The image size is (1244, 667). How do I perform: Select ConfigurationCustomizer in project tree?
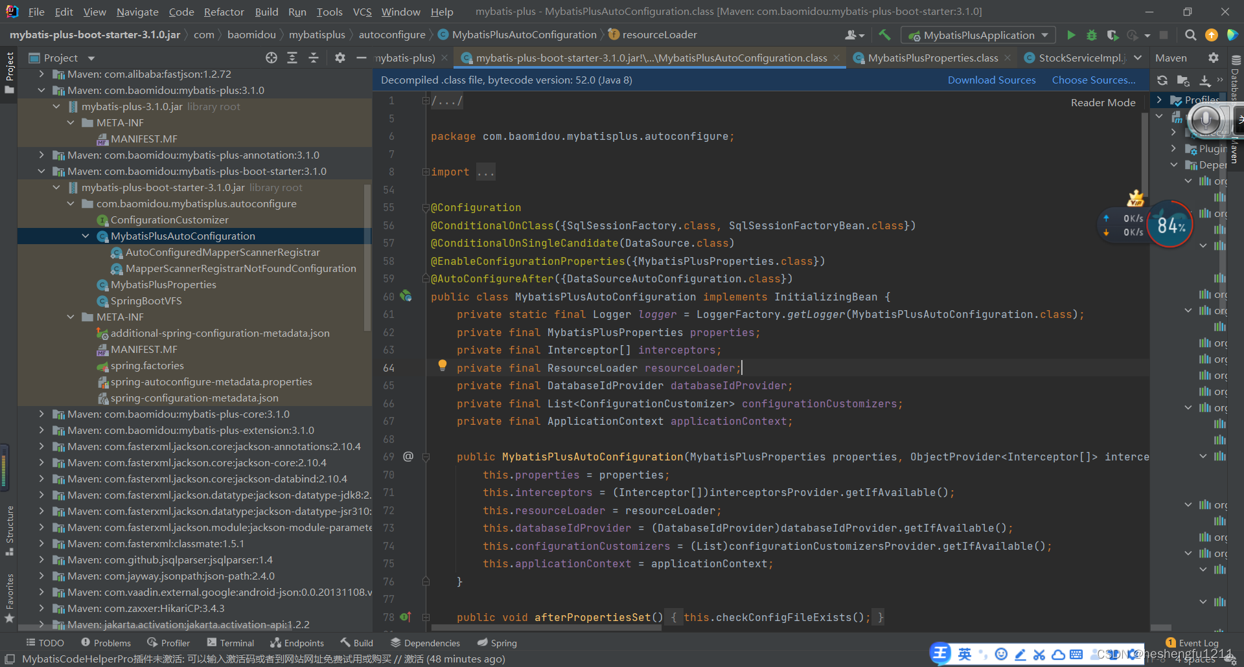[x=169, y=220]
